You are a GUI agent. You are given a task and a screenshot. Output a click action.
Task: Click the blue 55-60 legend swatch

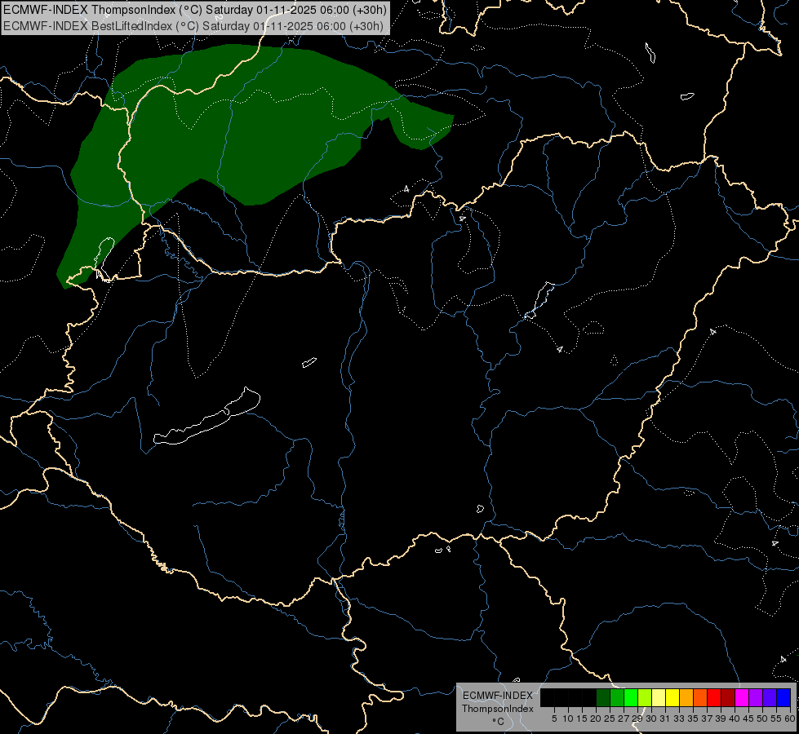[783, 697]
